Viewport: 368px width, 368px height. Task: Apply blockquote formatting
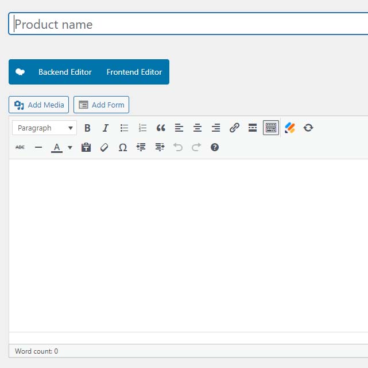pyautogui.click(x=161, y=128)
